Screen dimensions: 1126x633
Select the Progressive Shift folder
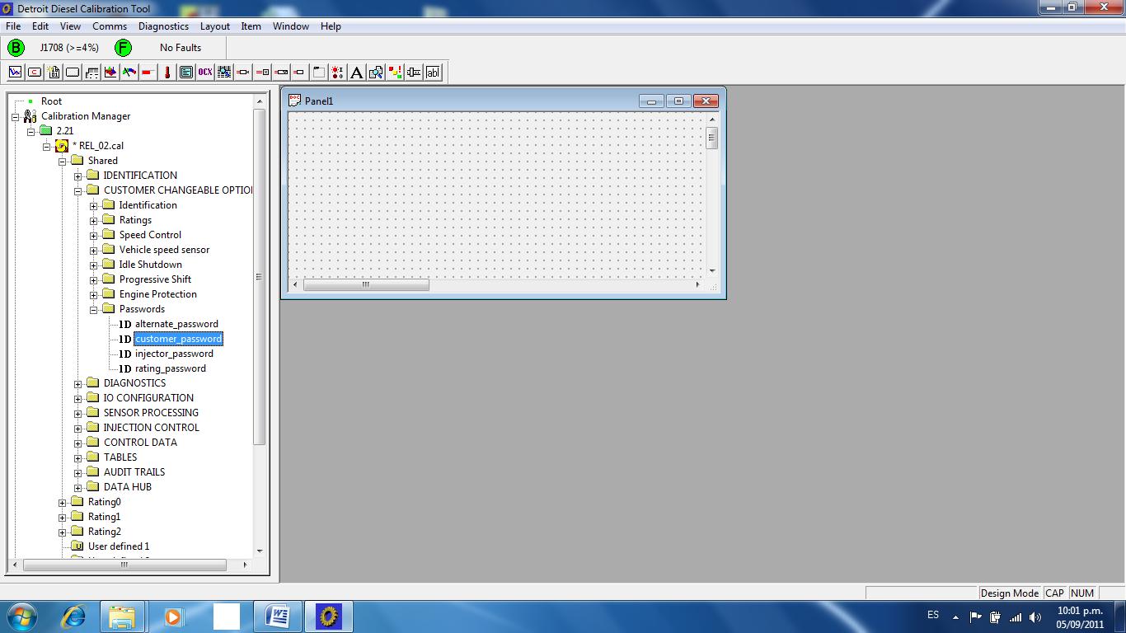(155, 279)
